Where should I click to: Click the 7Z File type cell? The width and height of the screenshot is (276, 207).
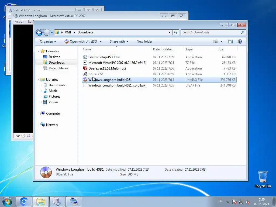tap(190, 63)
